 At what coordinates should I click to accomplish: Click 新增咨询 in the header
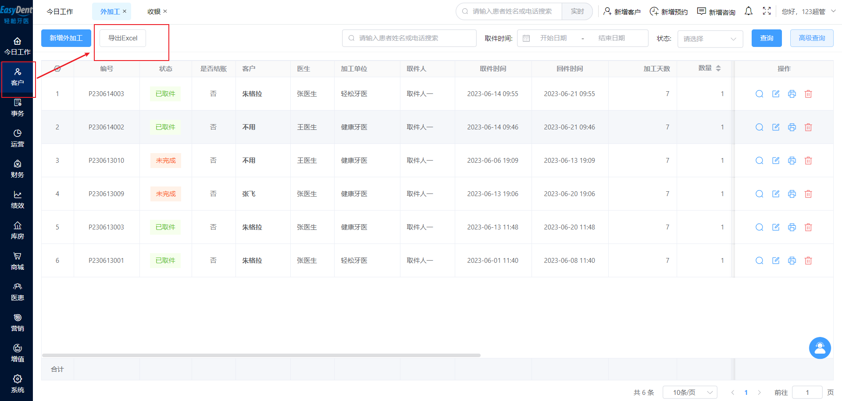click(716, 11)
